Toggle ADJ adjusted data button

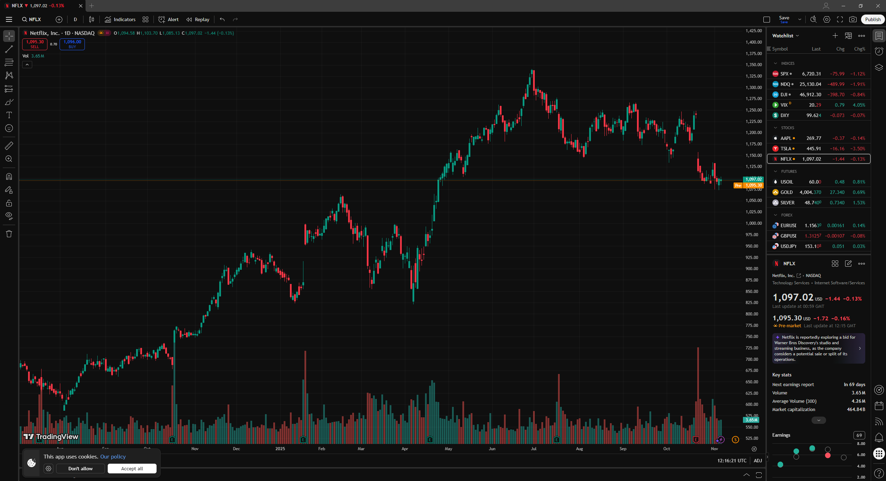click(x=758, y=461)
